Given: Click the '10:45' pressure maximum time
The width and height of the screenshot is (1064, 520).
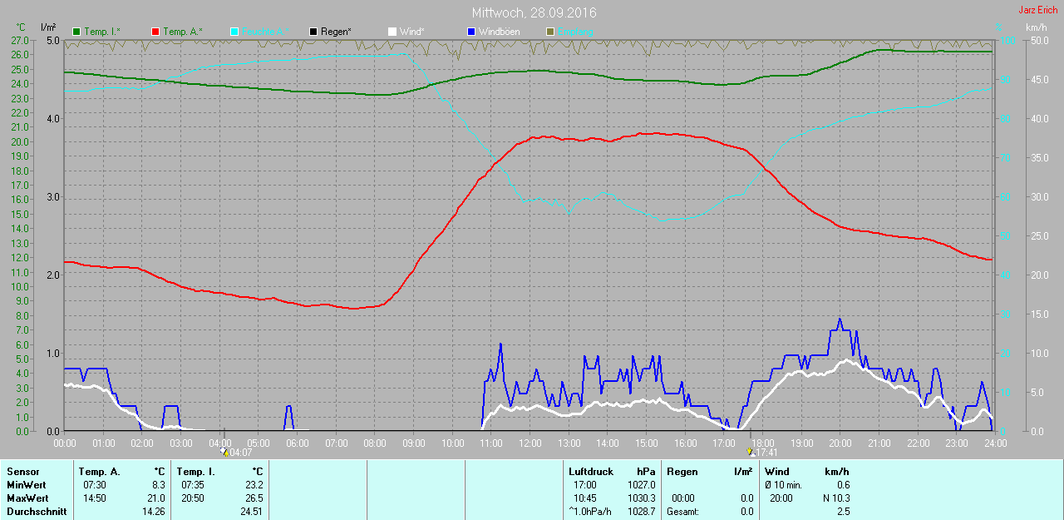Looking at the screenshot, I should point(584,498).
